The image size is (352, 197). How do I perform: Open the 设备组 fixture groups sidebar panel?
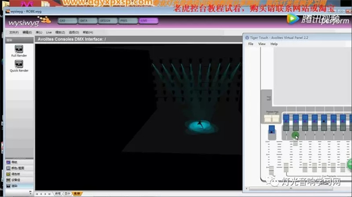[x=19, y=180]
